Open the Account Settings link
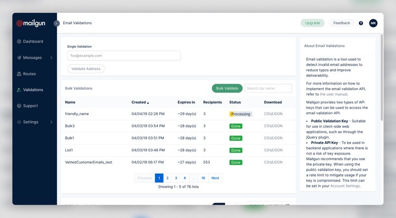The width and height of the screenshot is (396, 218). [x=345, y=186]
